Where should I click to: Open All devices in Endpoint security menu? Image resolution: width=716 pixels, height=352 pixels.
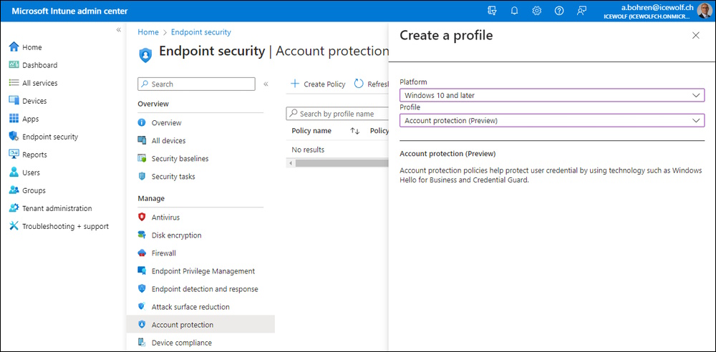168,141
